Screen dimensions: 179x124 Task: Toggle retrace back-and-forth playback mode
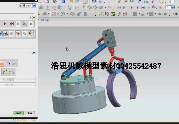pyautogui.click(x=14, y=64)
